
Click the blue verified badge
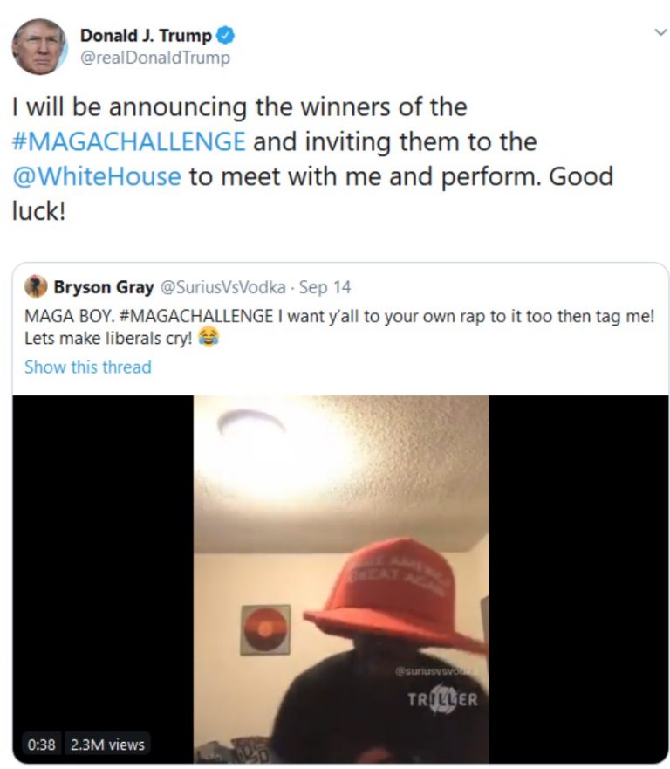tap(225, 35)
